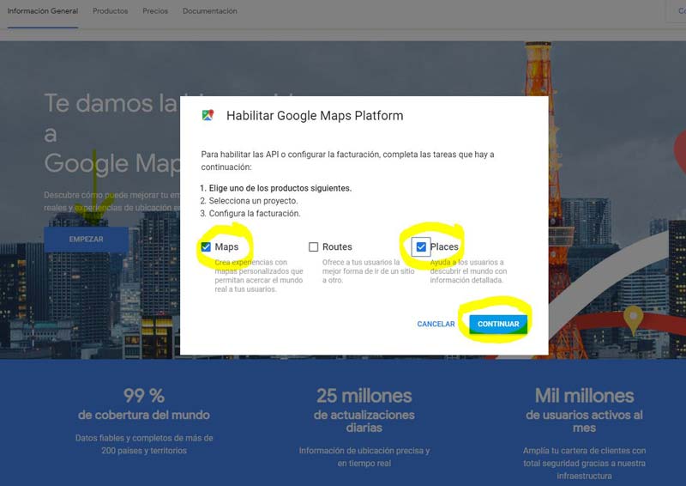Click the Places description 'Ayuda a los usuarios a descubrir'
The image size is (686, 486).
tap(468, 271)
